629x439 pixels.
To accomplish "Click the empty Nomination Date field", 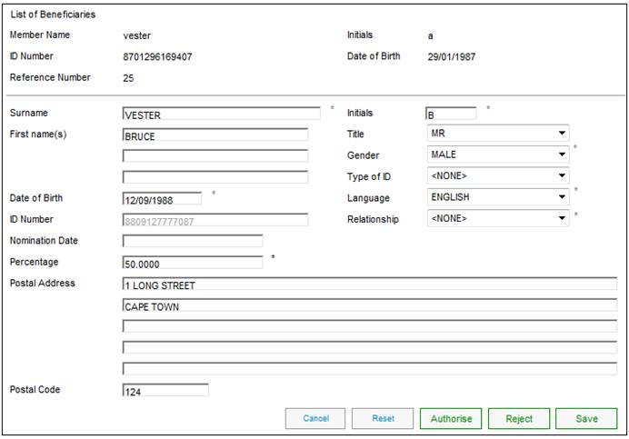I will pyautogui.click(x=192, y=241).
